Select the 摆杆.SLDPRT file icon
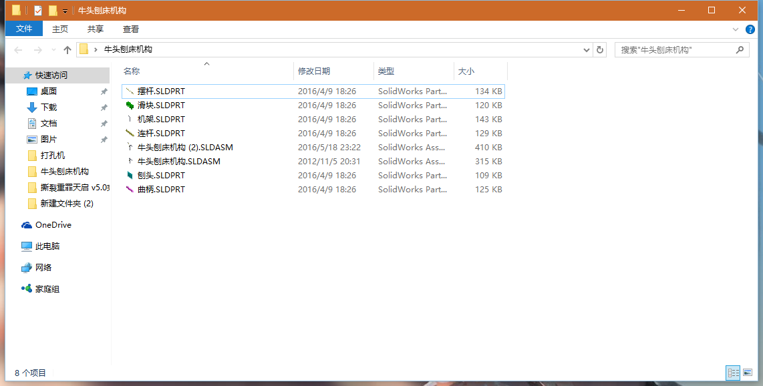 coord(130,91)
